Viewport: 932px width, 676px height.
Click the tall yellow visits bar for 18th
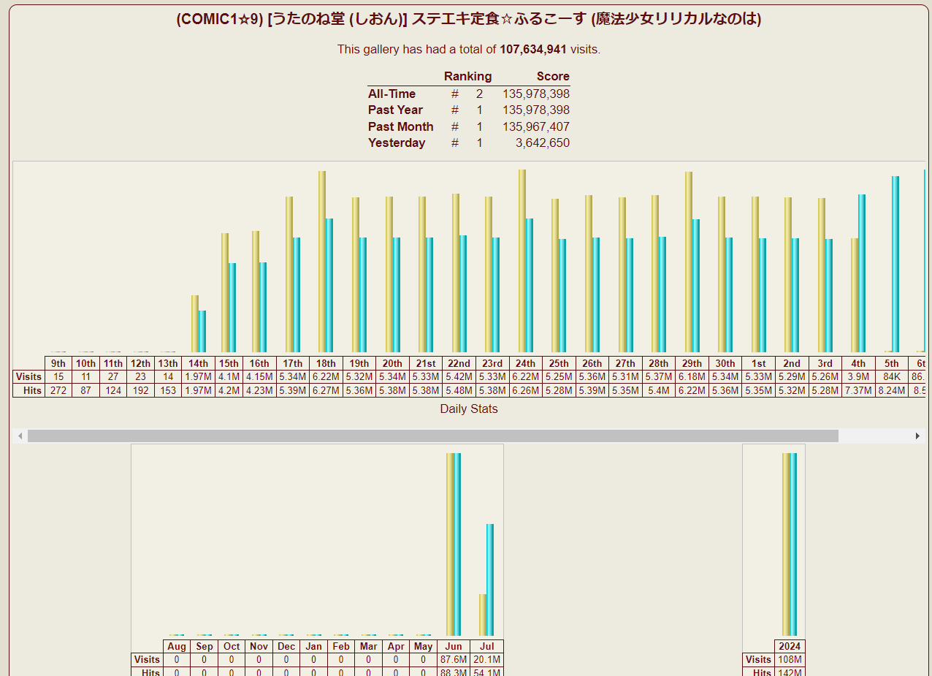321,262
